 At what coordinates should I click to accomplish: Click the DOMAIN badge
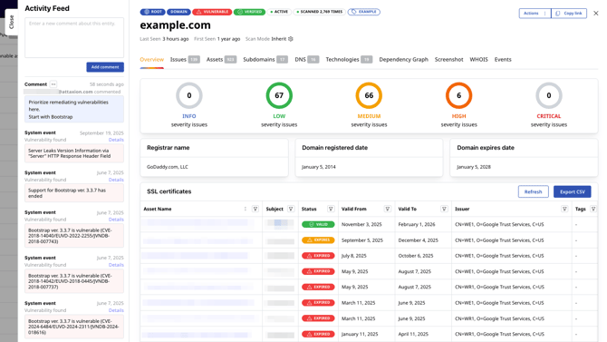point(178,12)
